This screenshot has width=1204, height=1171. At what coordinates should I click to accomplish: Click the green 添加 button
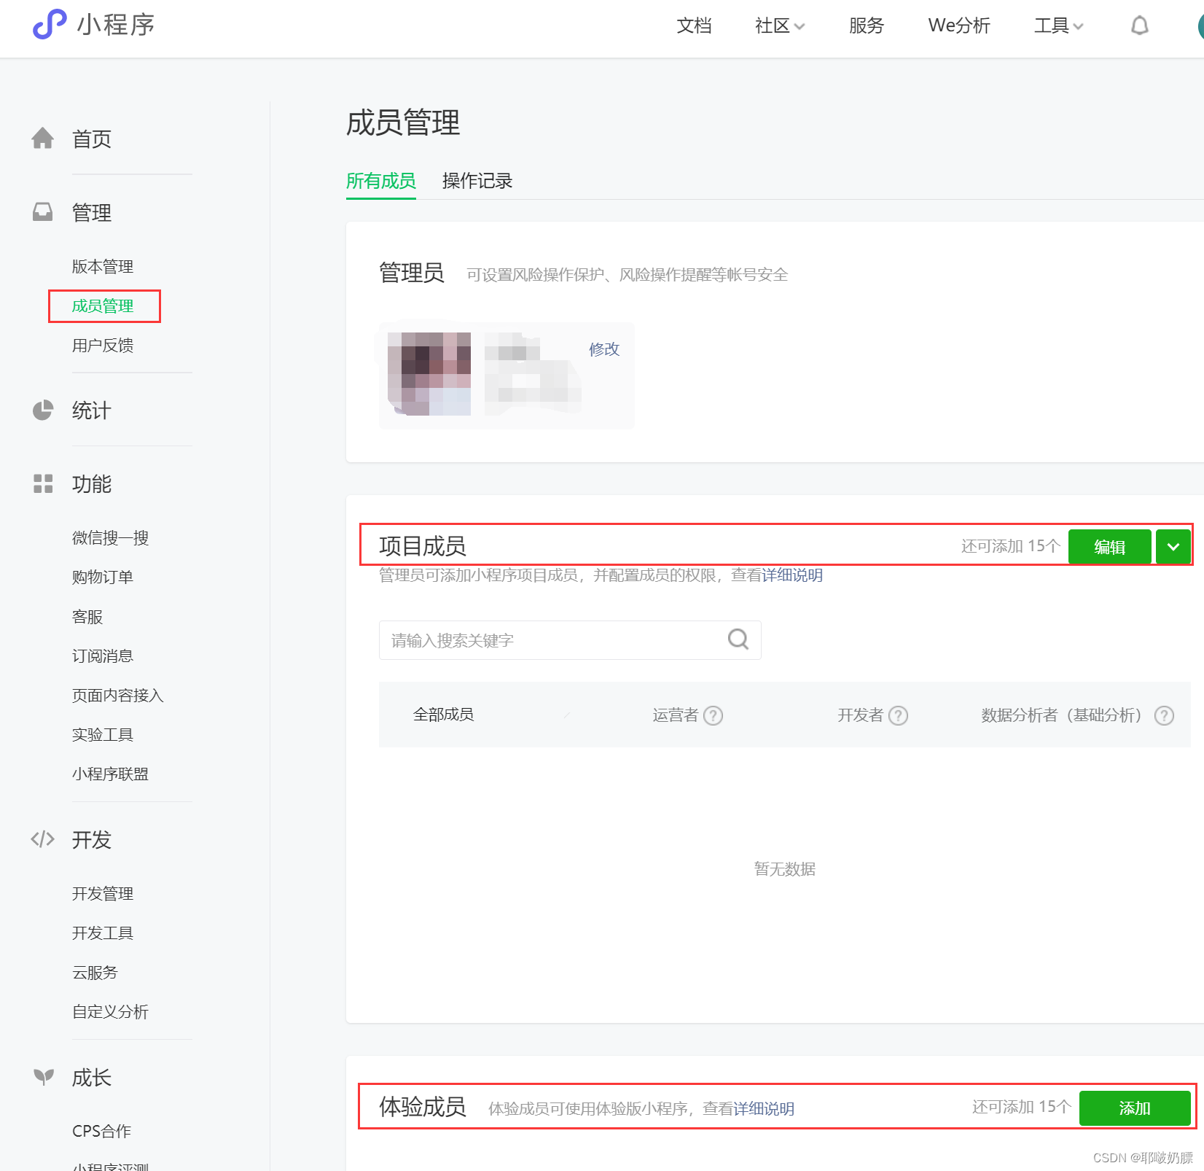[x=1135, y=1108]
